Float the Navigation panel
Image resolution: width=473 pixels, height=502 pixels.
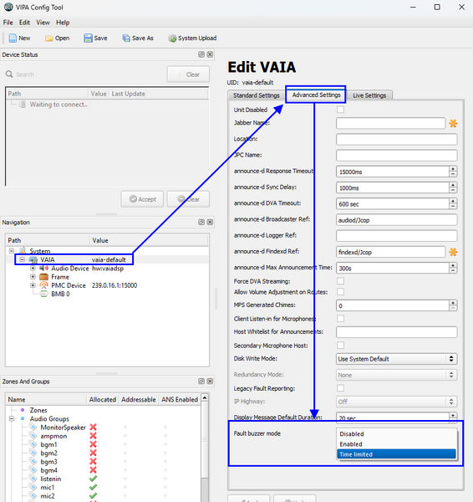pos(201,223)
